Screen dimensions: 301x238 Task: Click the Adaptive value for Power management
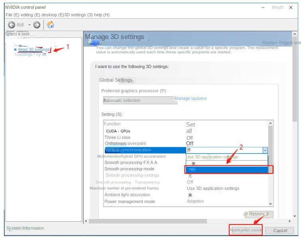point(195,201)
